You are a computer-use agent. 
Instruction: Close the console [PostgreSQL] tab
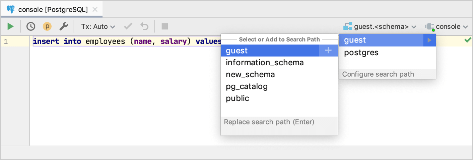pyautogui.click(x=95, y=10)
